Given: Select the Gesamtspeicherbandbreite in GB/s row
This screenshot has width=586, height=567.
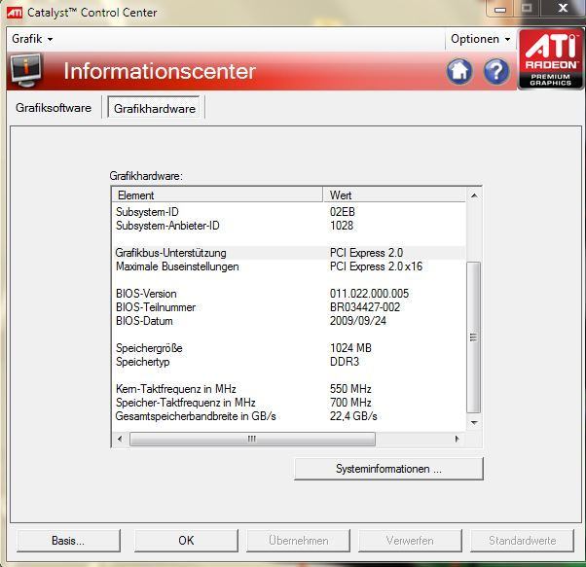Looking at the screenshot, I should point(289,416).
